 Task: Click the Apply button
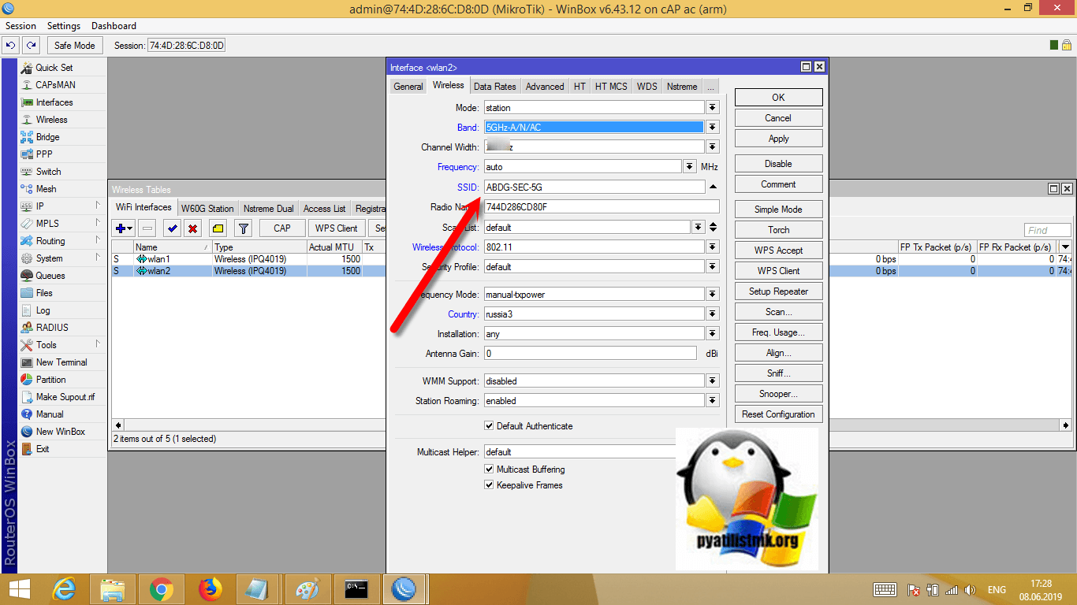tap(778, 139)
